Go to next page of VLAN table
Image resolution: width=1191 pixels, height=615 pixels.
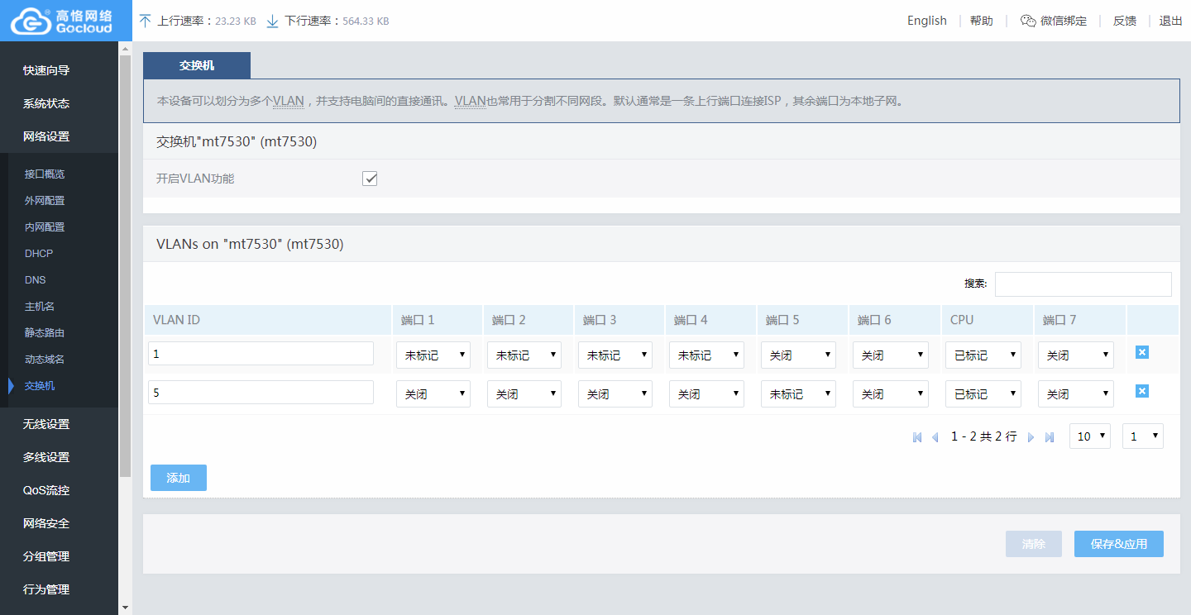[1031, 437]
